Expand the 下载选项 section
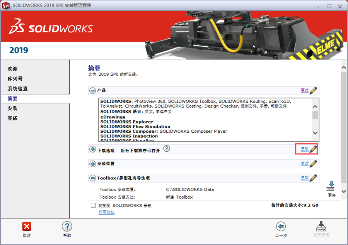The image size is (348, 245). 92,149
